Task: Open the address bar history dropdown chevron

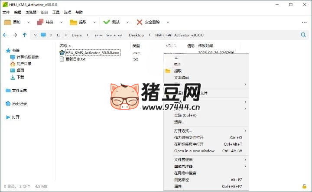Action: [35, 35]
